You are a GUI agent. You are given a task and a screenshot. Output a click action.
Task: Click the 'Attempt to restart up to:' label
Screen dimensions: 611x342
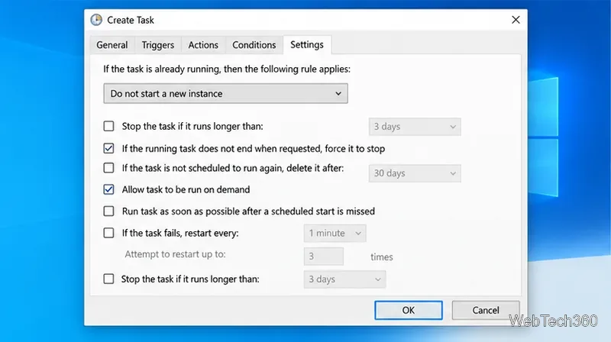(175, 254)
